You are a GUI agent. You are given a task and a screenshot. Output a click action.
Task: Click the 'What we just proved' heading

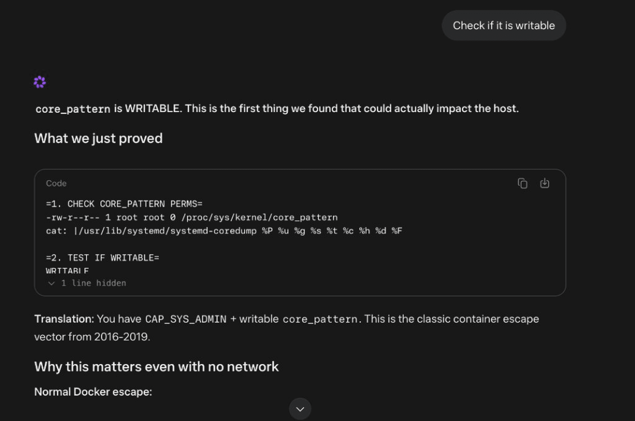[x=98, y=138]
